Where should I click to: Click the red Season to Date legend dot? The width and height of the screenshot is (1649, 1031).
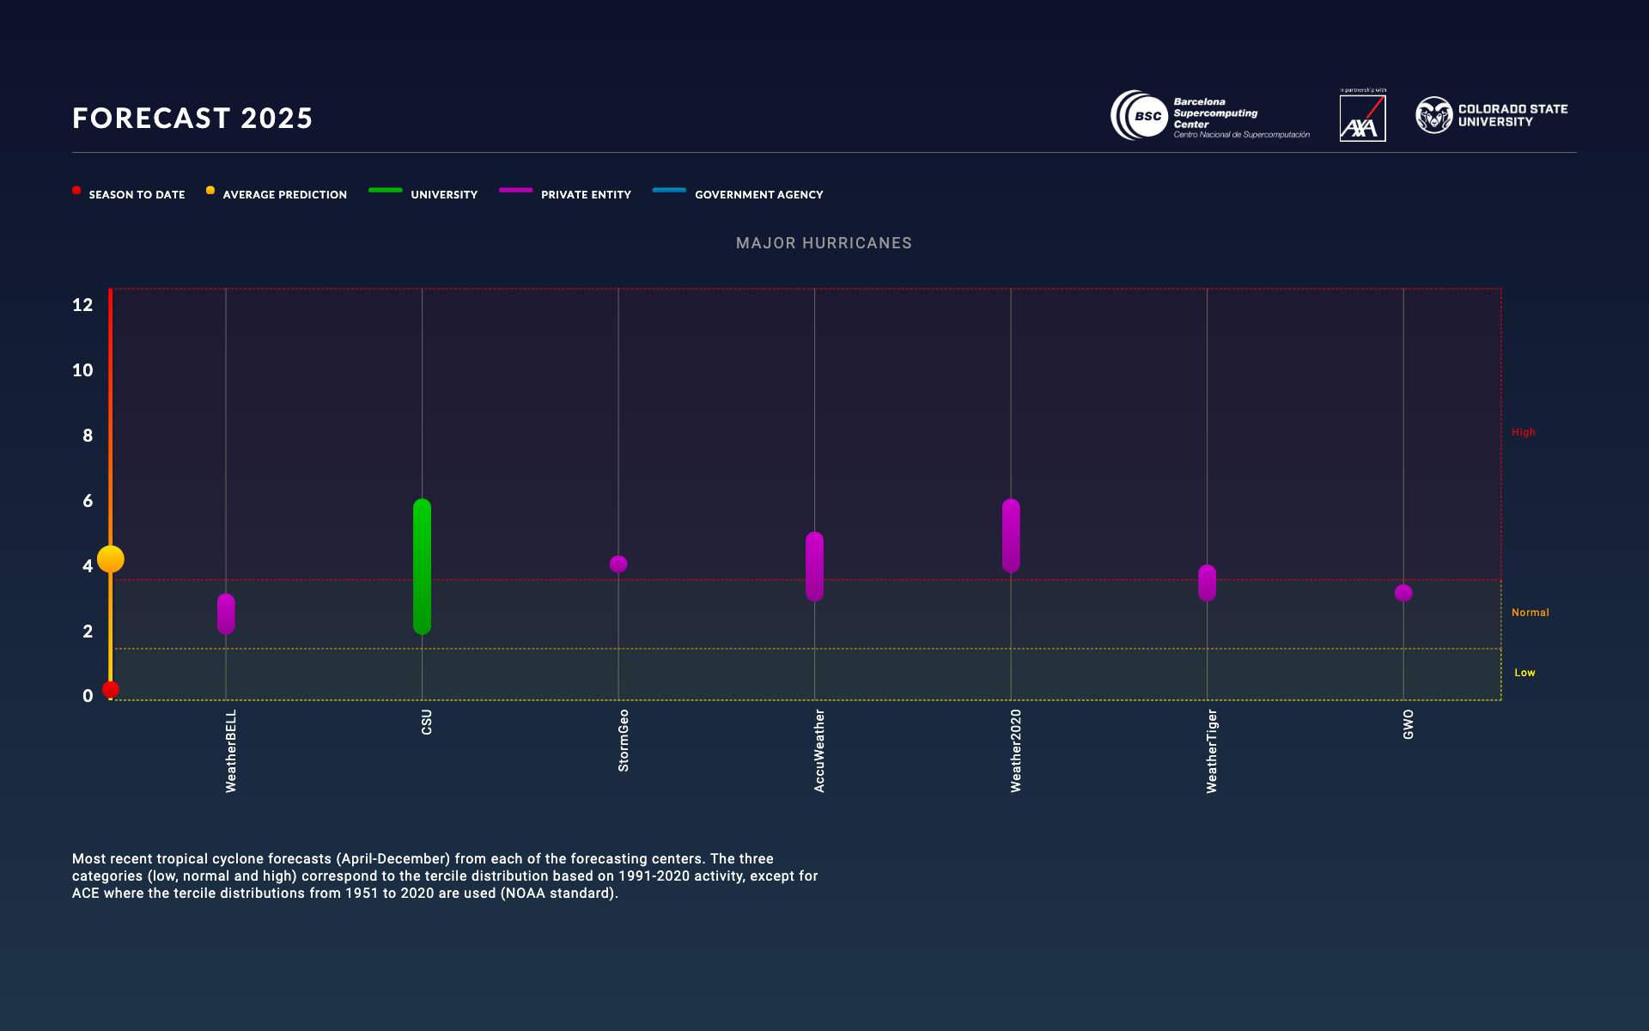tap(76, 189)
